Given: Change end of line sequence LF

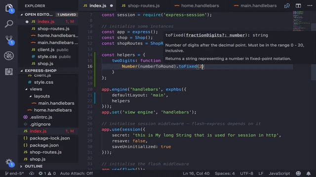Looking at the screenshot, I should click(x=261, y=174).
